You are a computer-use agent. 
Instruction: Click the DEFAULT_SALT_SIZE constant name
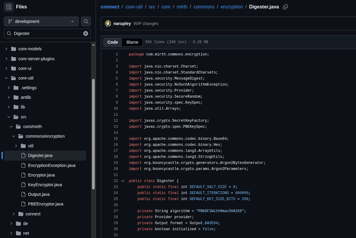[208, 187]
